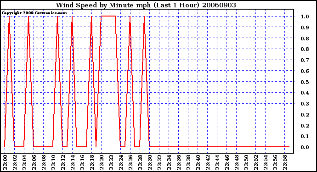Select the 23:50 time axis label
This screenshot has height=172, width=317.
[x=246, y=163]
